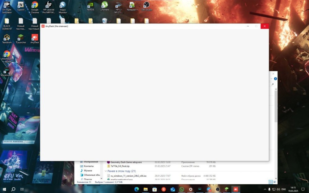
Task: Switch to TLauncher block icon in taskbar
Action: tap(226, 189)
